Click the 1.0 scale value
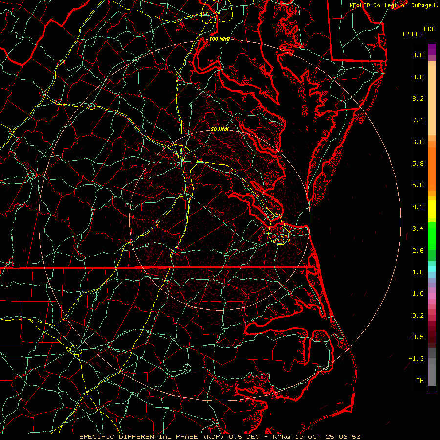Viewport: 440px width, 440px height. click(418, 294)
